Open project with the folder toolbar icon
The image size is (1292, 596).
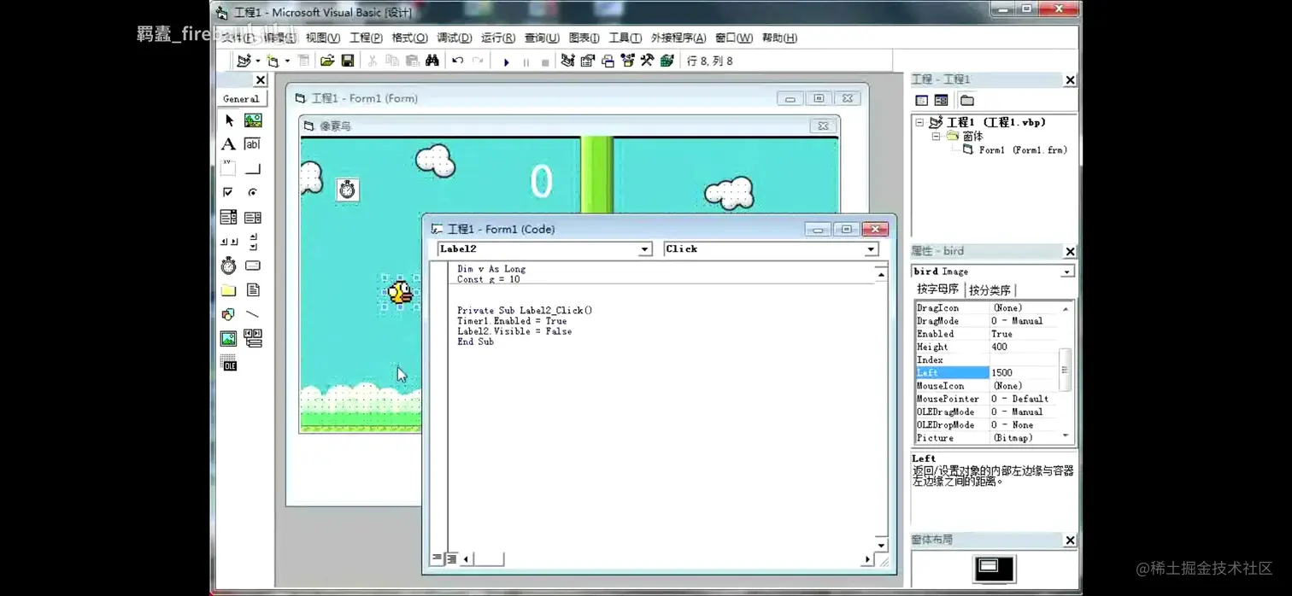tap(327, 61)
